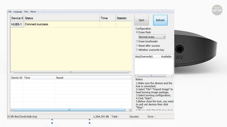
Task: Enable the Erase bootloader checkbox
Action: point(137,41)
